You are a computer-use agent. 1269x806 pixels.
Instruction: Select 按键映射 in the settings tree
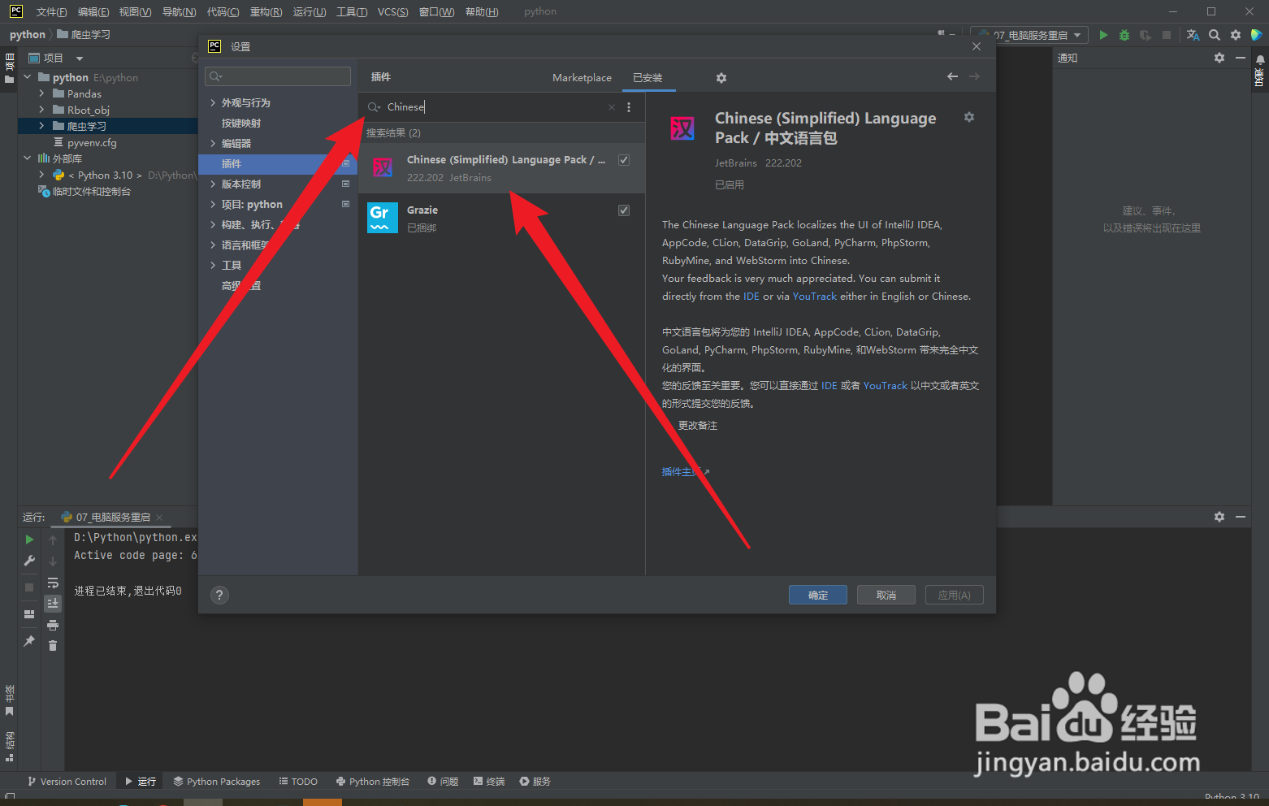pyautogui.click(x=241, y=123)
